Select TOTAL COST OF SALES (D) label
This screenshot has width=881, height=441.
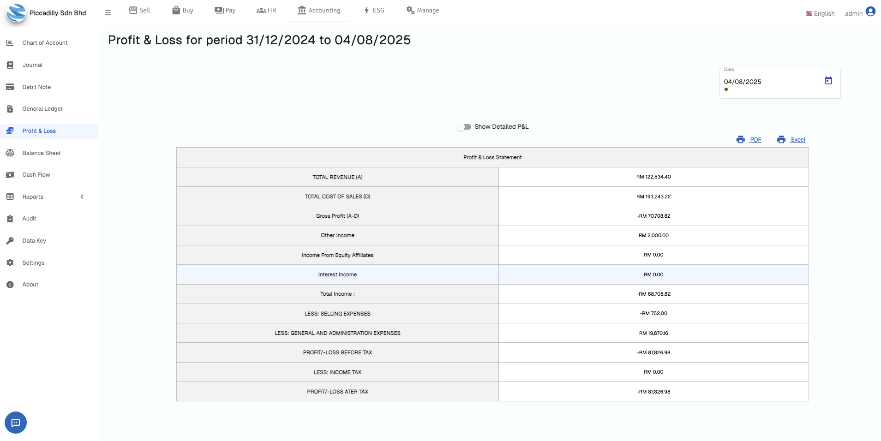(x=337, y=197)
